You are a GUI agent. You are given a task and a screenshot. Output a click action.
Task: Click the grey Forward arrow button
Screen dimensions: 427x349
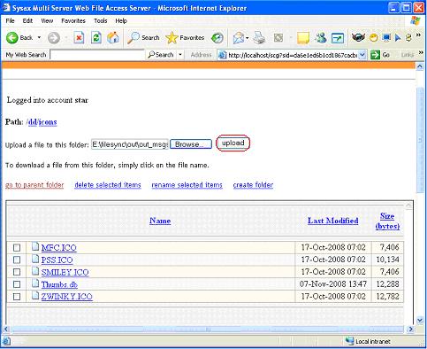[54, 38]
